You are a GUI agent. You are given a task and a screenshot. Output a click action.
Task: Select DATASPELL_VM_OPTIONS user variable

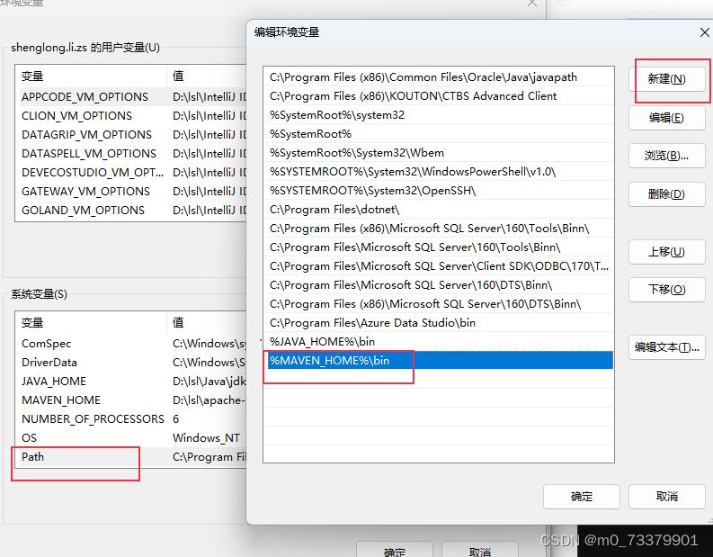(x=131, y=154)
